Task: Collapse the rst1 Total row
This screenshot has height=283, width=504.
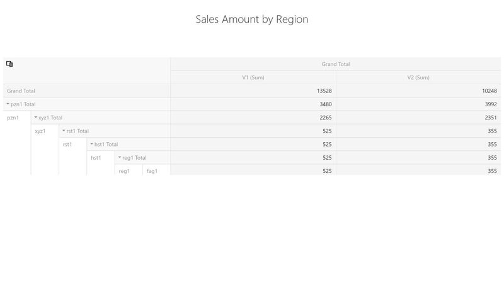Action: tap(64, 131)
